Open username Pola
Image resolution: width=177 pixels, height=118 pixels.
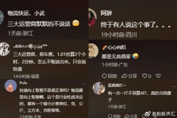[x=23, y=83]
